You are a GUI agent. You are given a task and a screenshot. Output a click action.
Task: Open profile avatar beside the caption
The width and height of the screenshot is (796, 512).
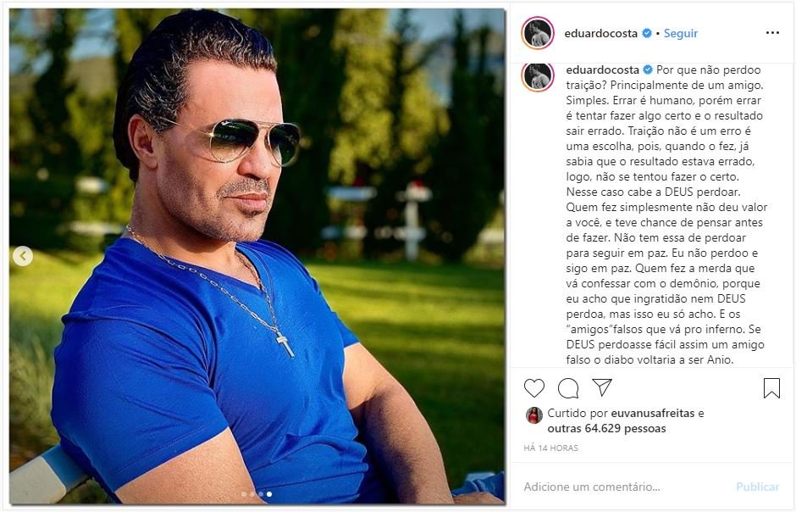pos(538,76)
